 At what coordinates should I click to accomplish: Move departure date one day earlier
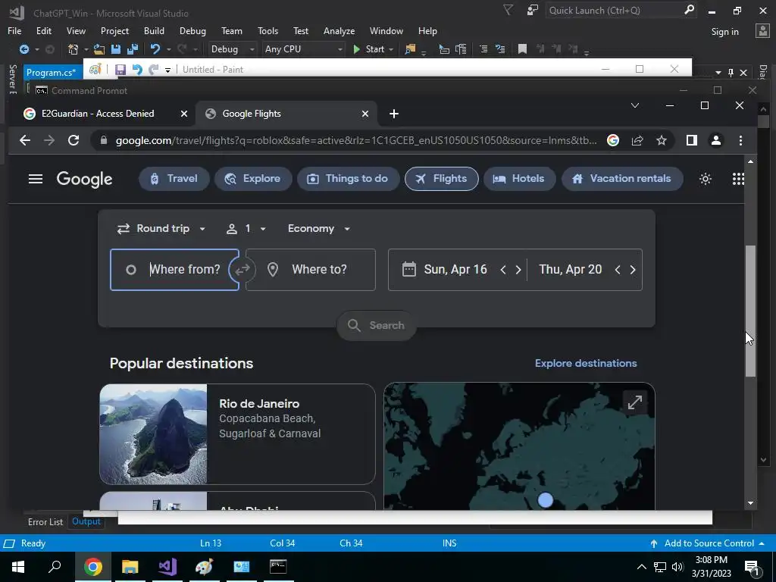503,270
